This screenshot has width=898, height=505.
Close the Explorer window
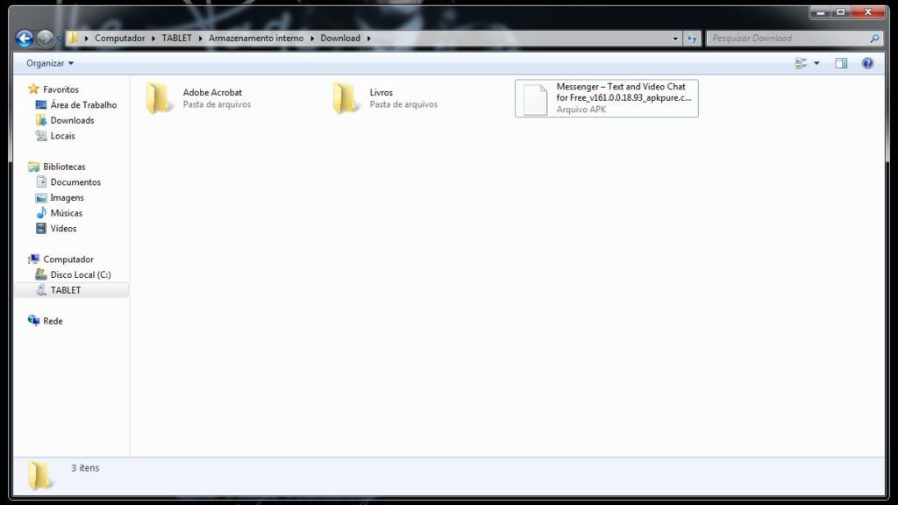click(x=867, y=12)
